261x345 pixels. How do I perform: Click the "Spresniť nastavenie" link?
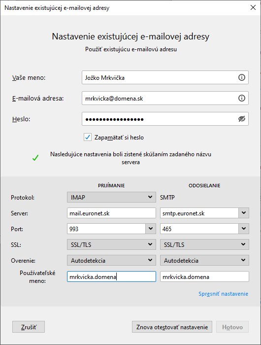tap(223, 294)
